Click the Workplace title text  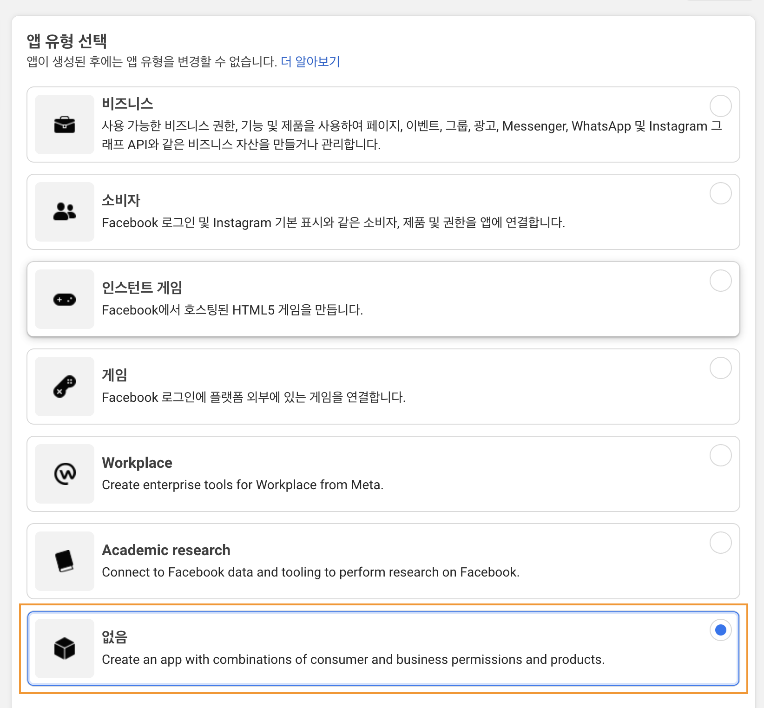[137, 463]
